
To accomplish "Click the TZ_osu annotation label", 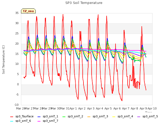I will pos(28,11).
